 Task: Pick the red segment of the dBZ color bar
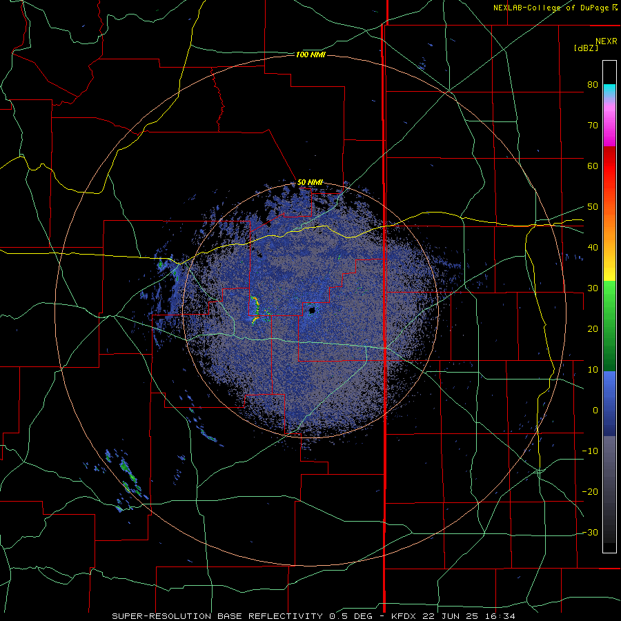[x=609, y=166]
